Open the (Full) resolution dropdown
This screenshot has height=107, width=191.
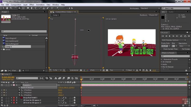pos(95,70)
